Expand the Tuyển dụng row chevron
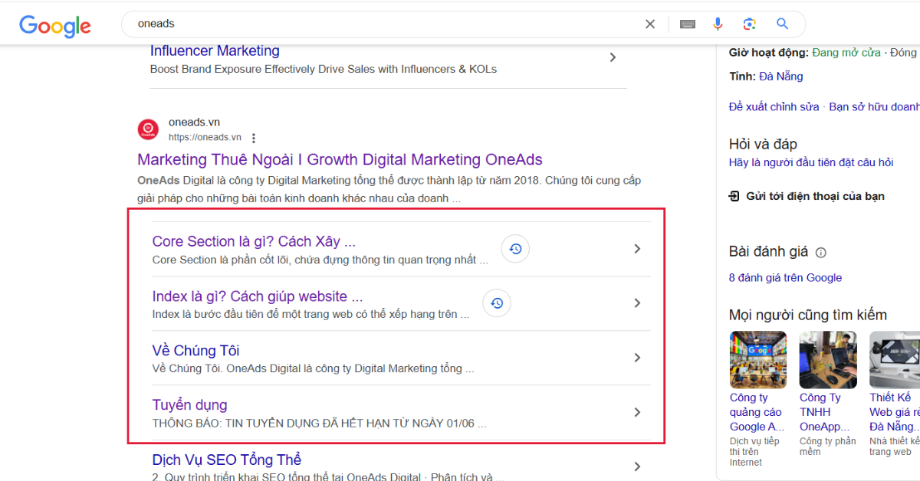The width and height of the screenshot is (920, 481). tap(637, 412)
